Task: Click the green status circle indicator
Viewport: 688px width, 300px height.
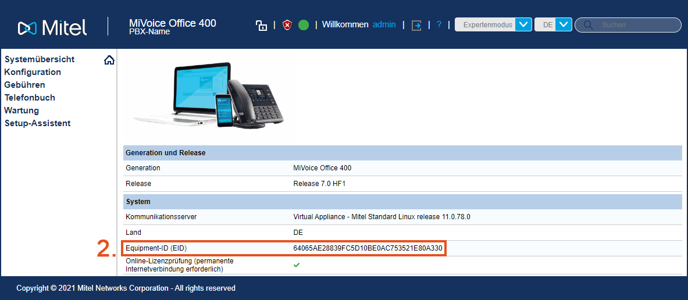Action: [304, 25]
